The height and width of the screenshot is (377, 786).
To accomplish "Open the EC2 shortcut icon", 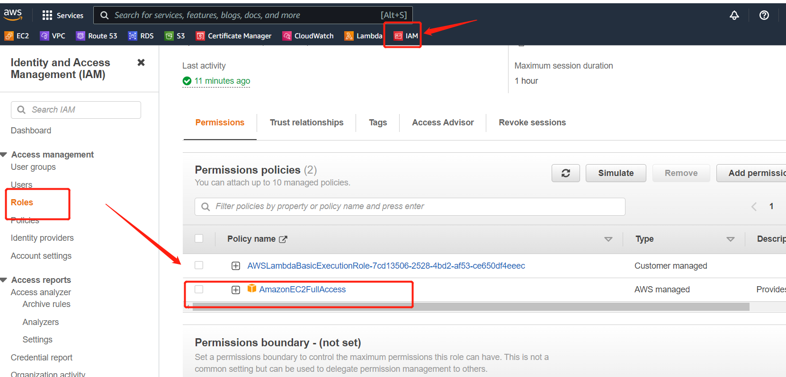I will point(9,36).
